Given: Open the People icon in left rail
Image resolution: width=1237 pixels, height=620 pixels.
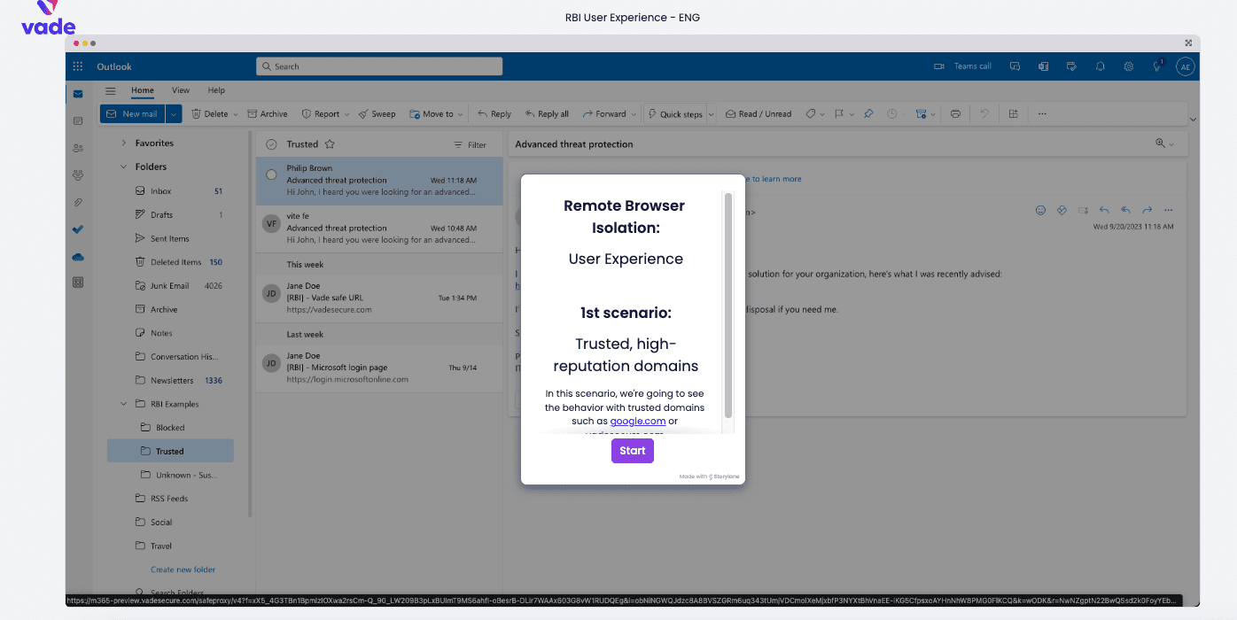Looking at the screenshot, I should pos(78,148).
